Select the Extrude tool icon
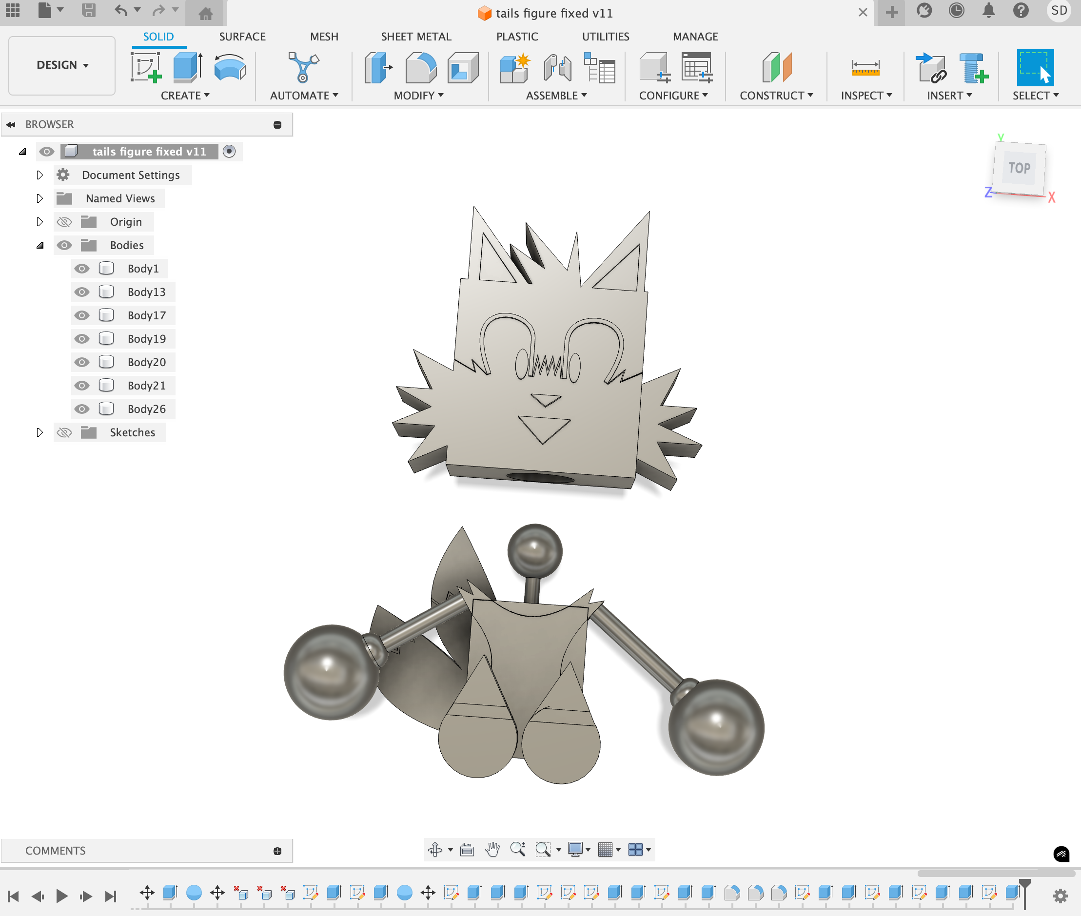Screen dimensions: 1081x916 coord(187,67)
